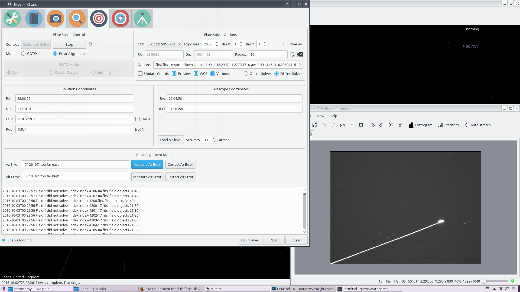Click Correct Az Error button

(180, 164)
